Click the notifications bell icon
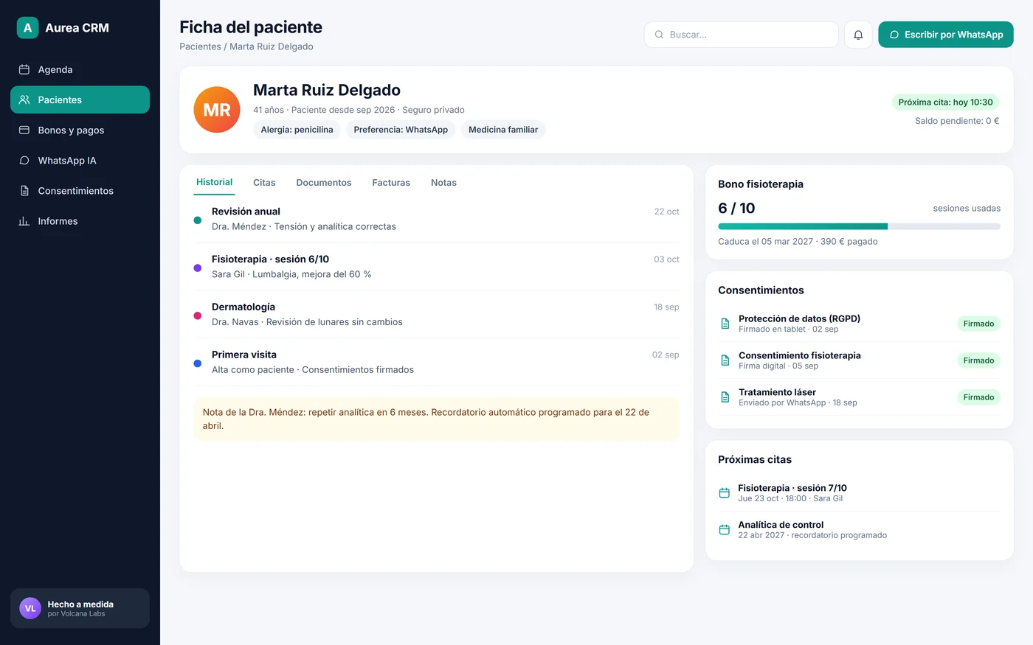The image size is (1033, 645). click(858, 35)
